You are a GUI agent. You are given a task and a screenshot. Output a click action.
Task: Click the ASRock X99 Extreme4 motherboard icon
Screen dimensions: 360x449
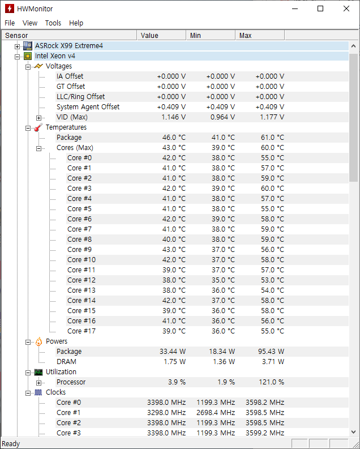(x=28, y=45)
